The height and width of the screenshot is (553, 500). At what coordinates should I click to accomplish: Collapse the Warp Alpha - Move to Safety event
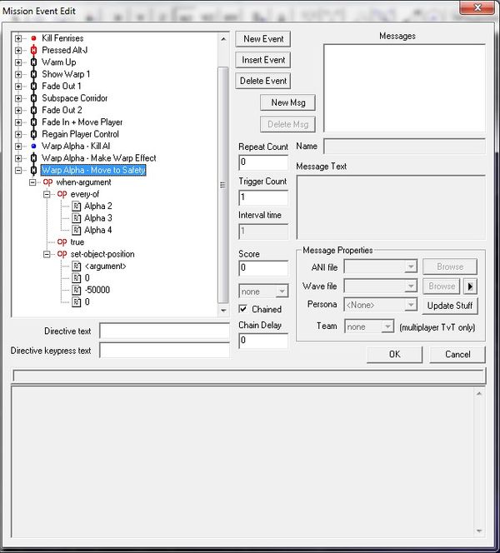[x=19, y=170]
